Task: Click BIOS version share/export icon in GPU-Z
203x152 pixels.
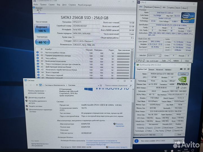Action: point(178,88)
